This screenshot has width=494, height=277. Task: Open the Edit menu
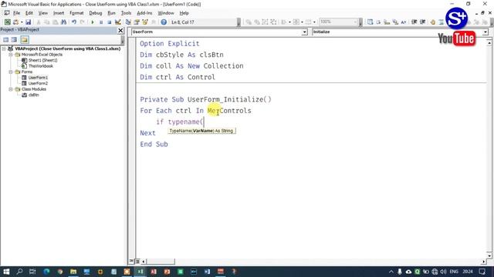(29, 13)
